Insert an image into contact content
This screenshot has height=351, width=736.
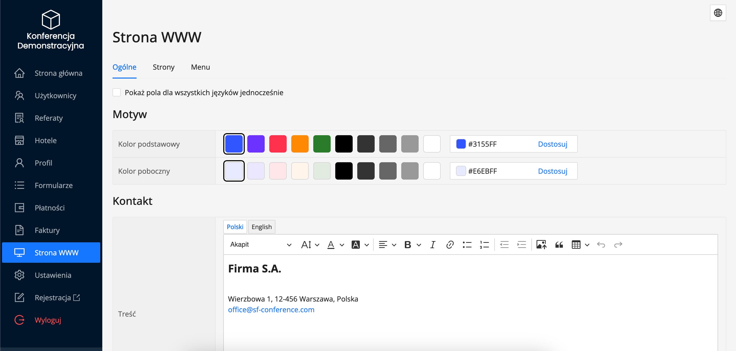541,244
